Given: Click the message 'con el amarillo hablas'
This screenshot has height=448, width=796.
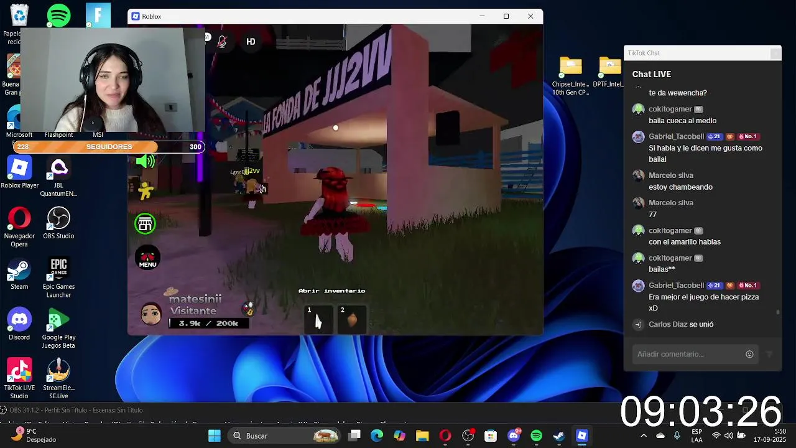Looking at the screenshot, I should [685, 241].
